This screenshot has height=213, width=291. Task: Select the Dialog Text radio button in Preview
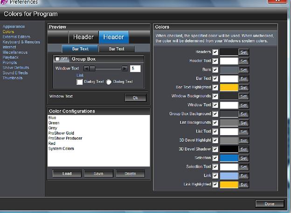pos(109,82)
